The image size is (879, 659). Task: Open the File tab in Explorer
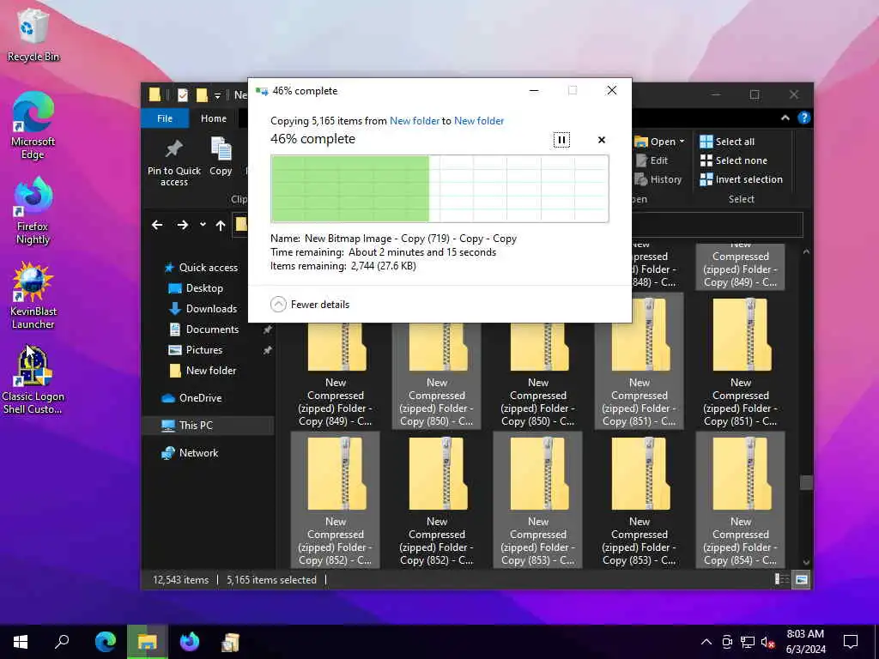point(165,118)
